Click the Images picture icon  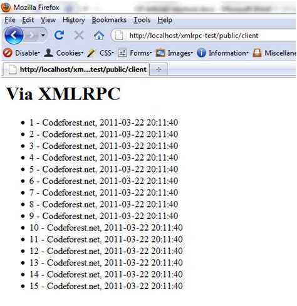[x=160, y=53]
